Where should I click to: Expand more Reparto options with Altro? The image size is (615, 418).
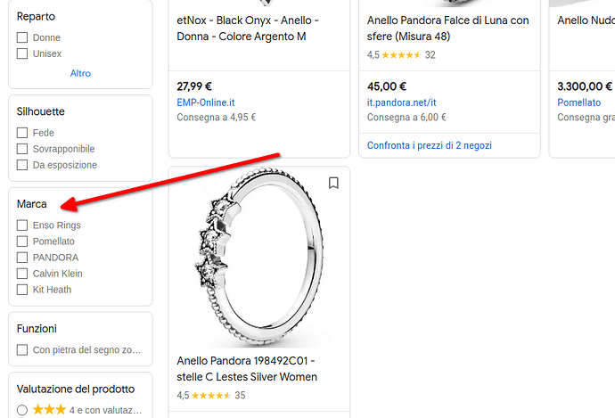pos(80,73)
